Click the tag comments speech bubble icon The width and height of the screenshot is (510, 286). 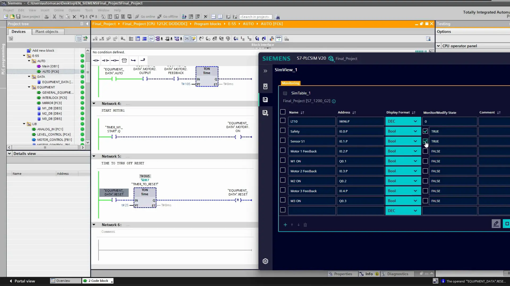pyautogui.click(x=151, y=39)
